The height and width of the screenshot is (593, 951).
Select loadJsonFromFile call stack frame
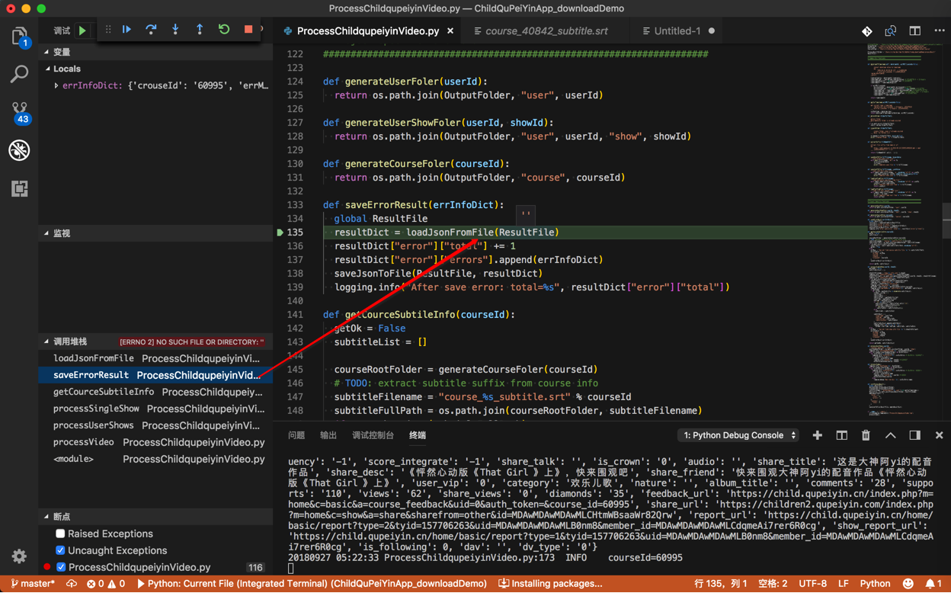click(155, 358)
